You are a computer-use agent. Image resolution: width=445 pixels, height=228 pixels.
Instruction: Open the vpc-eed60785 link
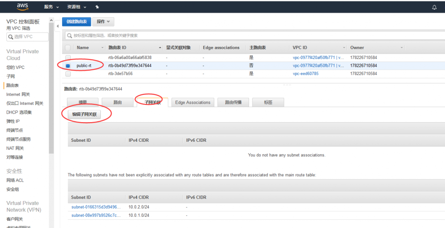(x=306, y=74)
